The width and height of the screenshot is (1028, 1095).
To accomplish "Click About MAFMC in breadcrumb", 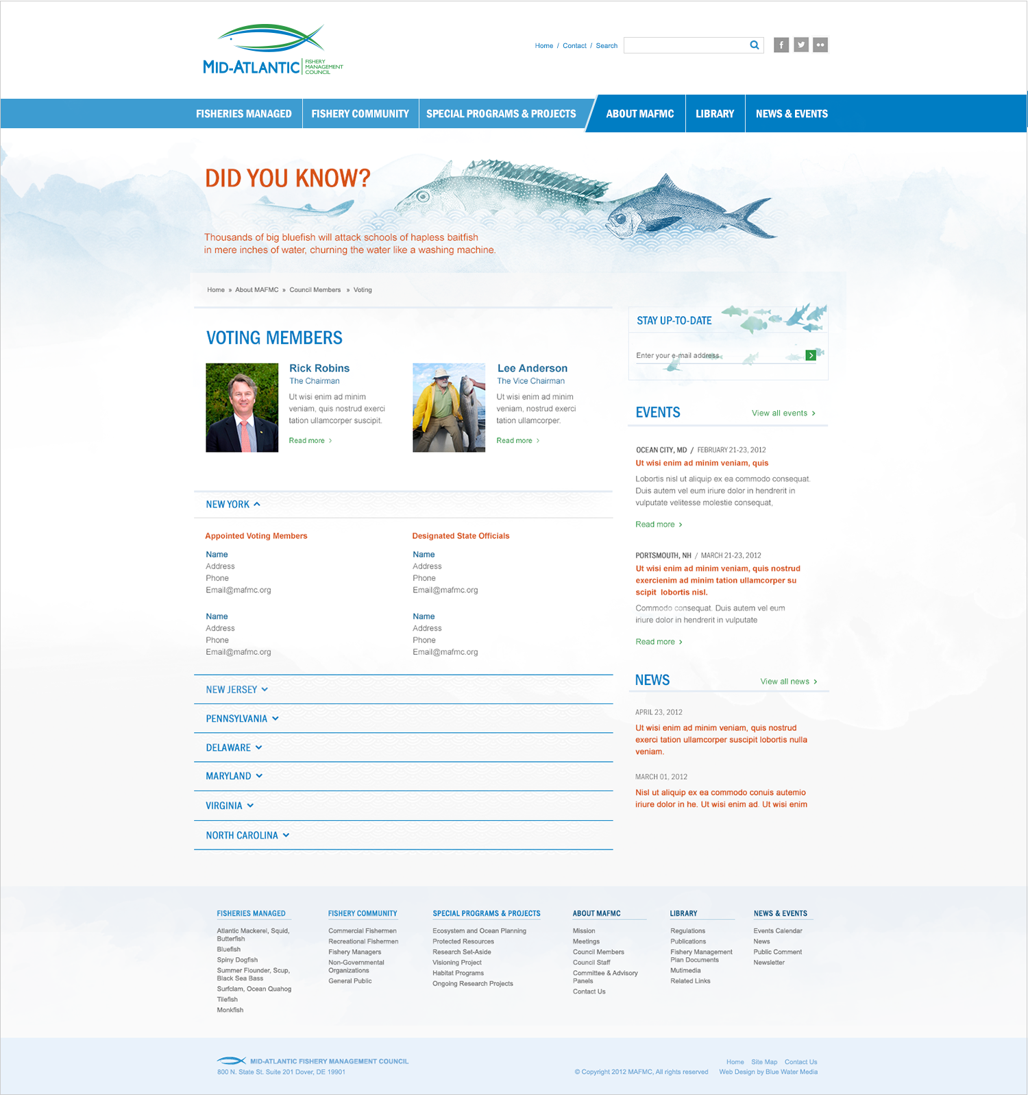I will tap(257, 290).
